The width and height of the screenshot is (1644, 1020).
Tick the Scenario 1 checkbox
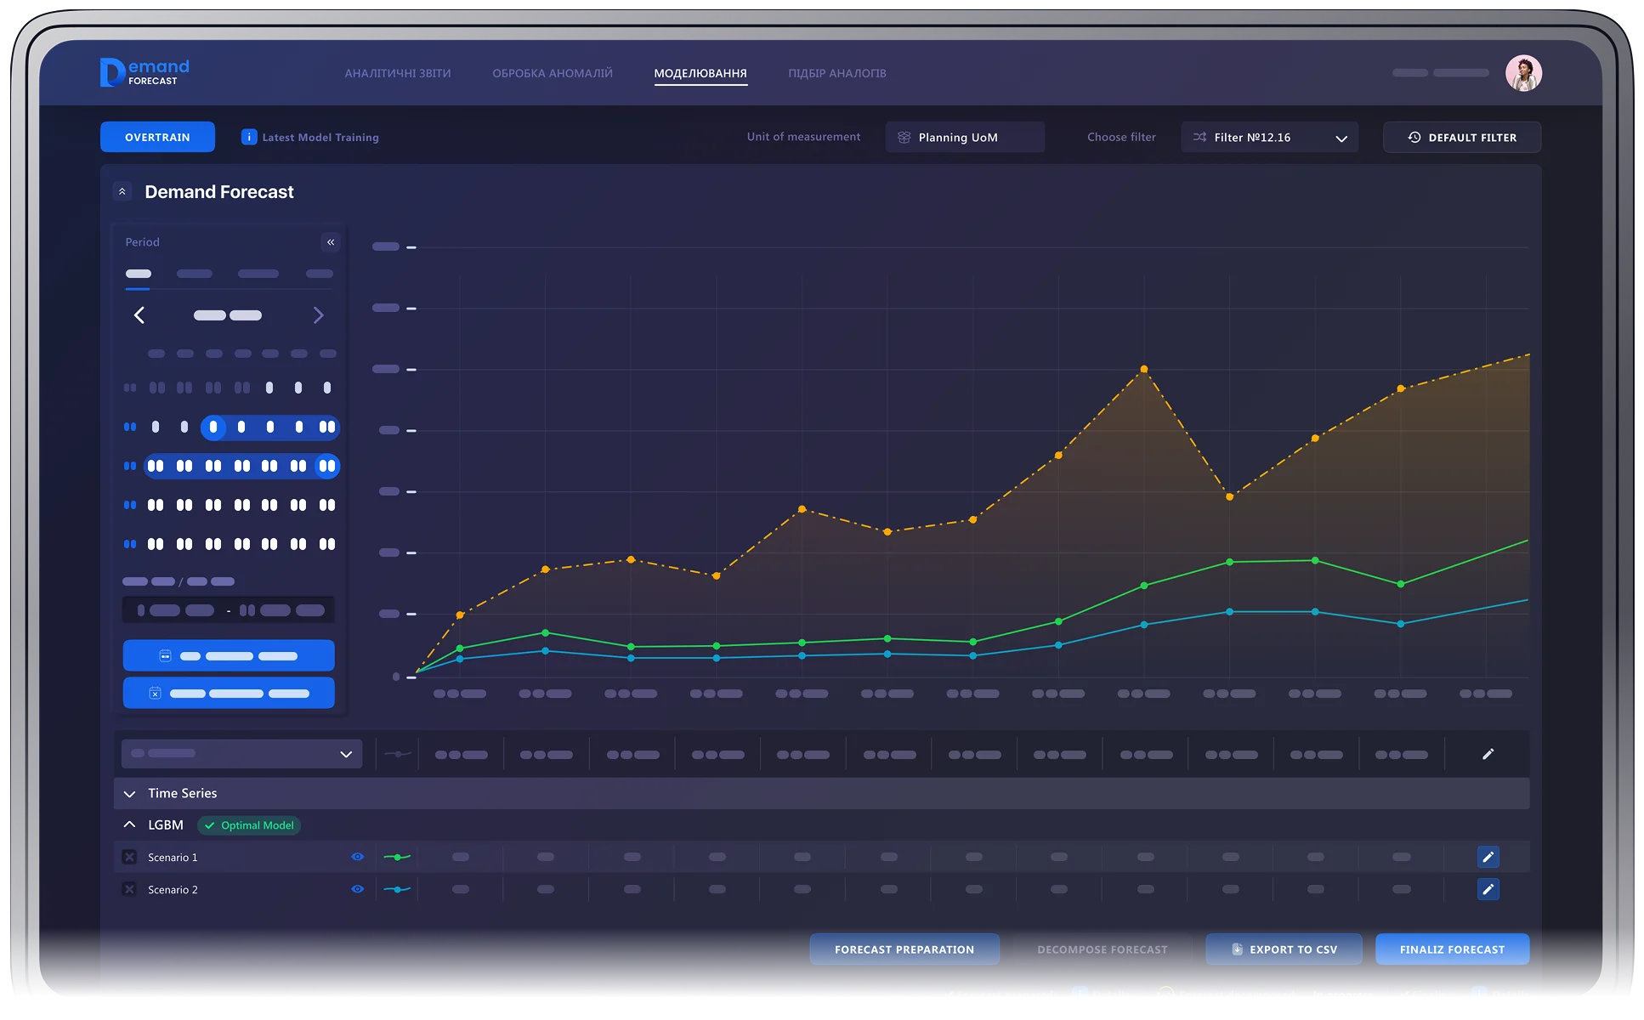129,857
